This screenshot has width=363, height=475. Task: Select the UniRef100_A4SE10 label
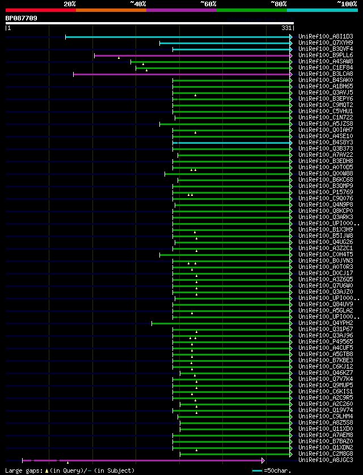pyautogui.click(x=326, y=136)
